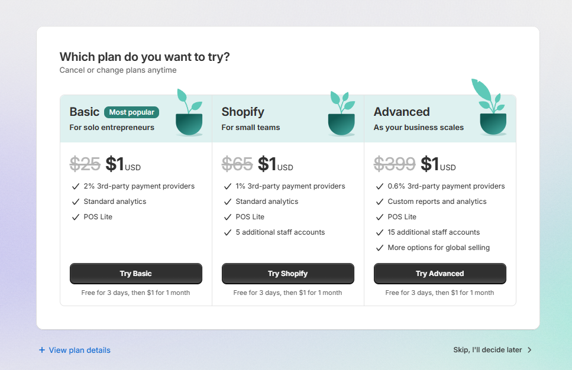572x370 pixels.
Task: Click checkmark beside 15 additional staff accounts
Action: (379, 232)
